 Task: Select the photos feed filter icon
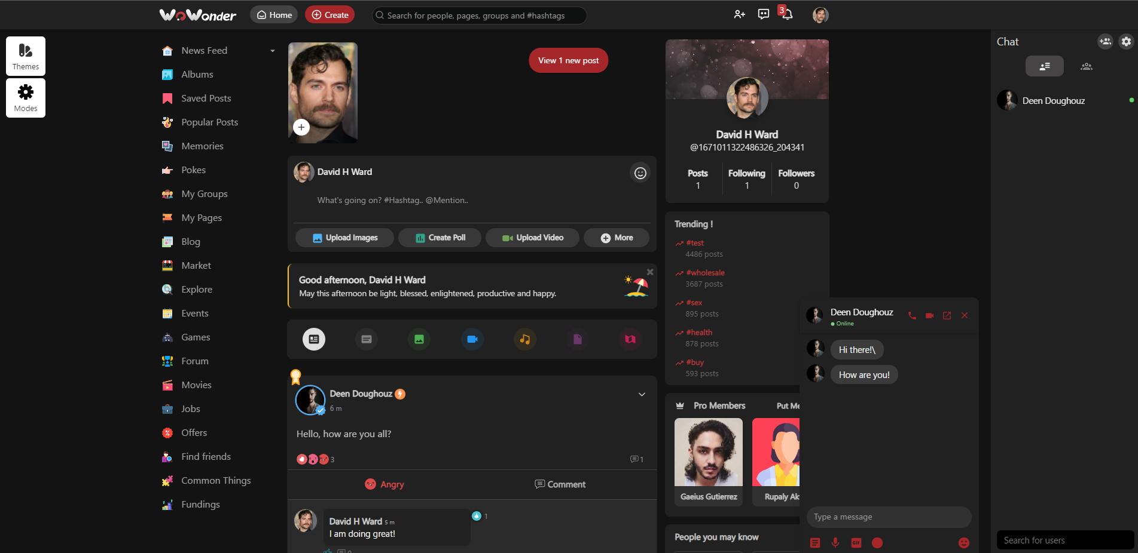click(419, 339)
